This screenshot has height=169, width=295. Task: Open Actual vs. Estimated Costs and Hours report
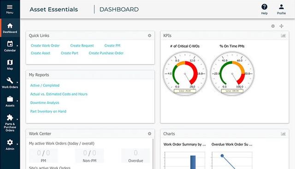(59, 94)
